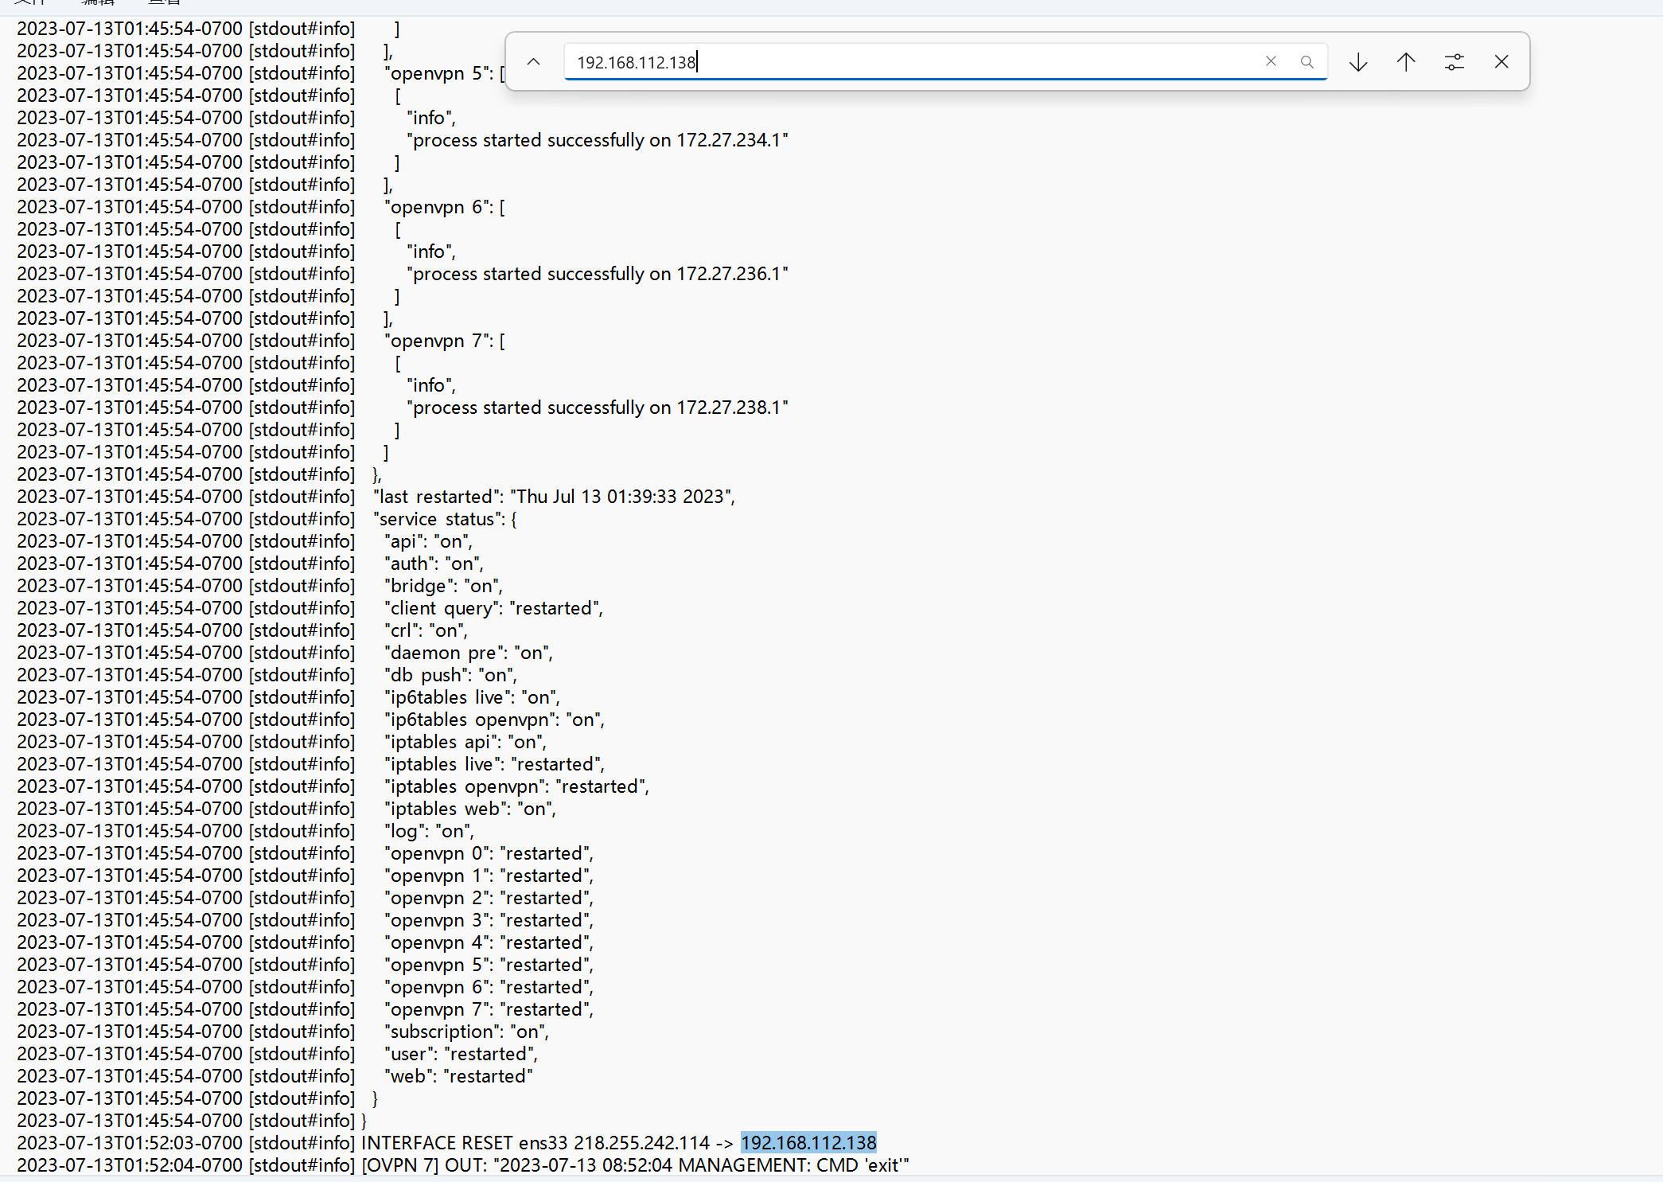1663x1182 pixels.
Task: Find next match with the down arrow
Action: tap(1358, 62)
